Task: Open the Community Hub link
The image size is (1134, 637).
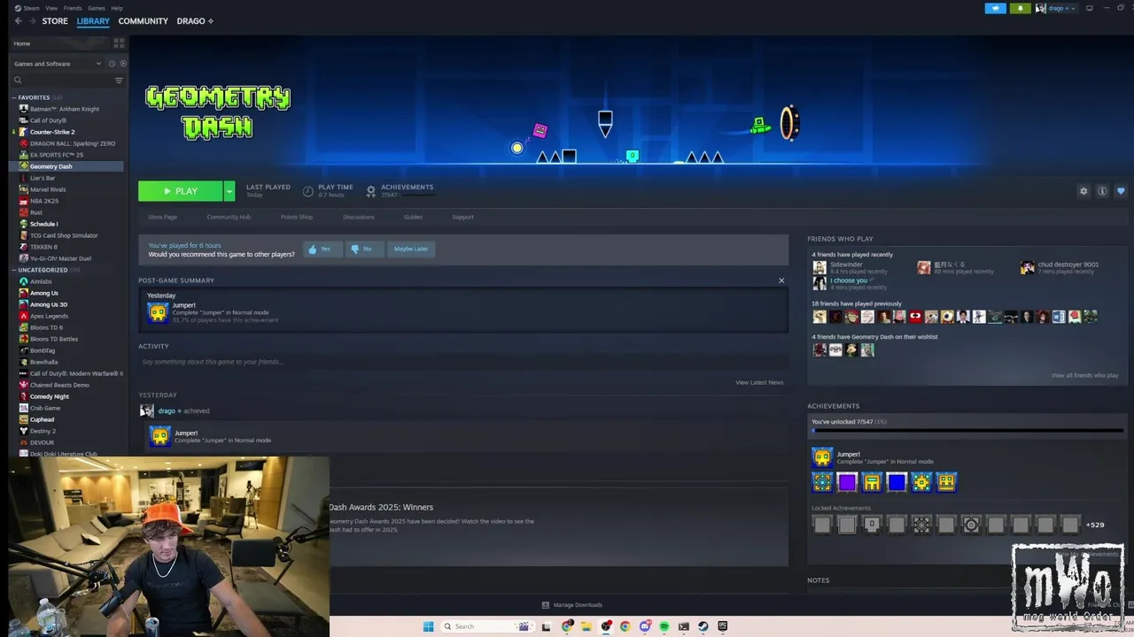Action: [229, 217]
